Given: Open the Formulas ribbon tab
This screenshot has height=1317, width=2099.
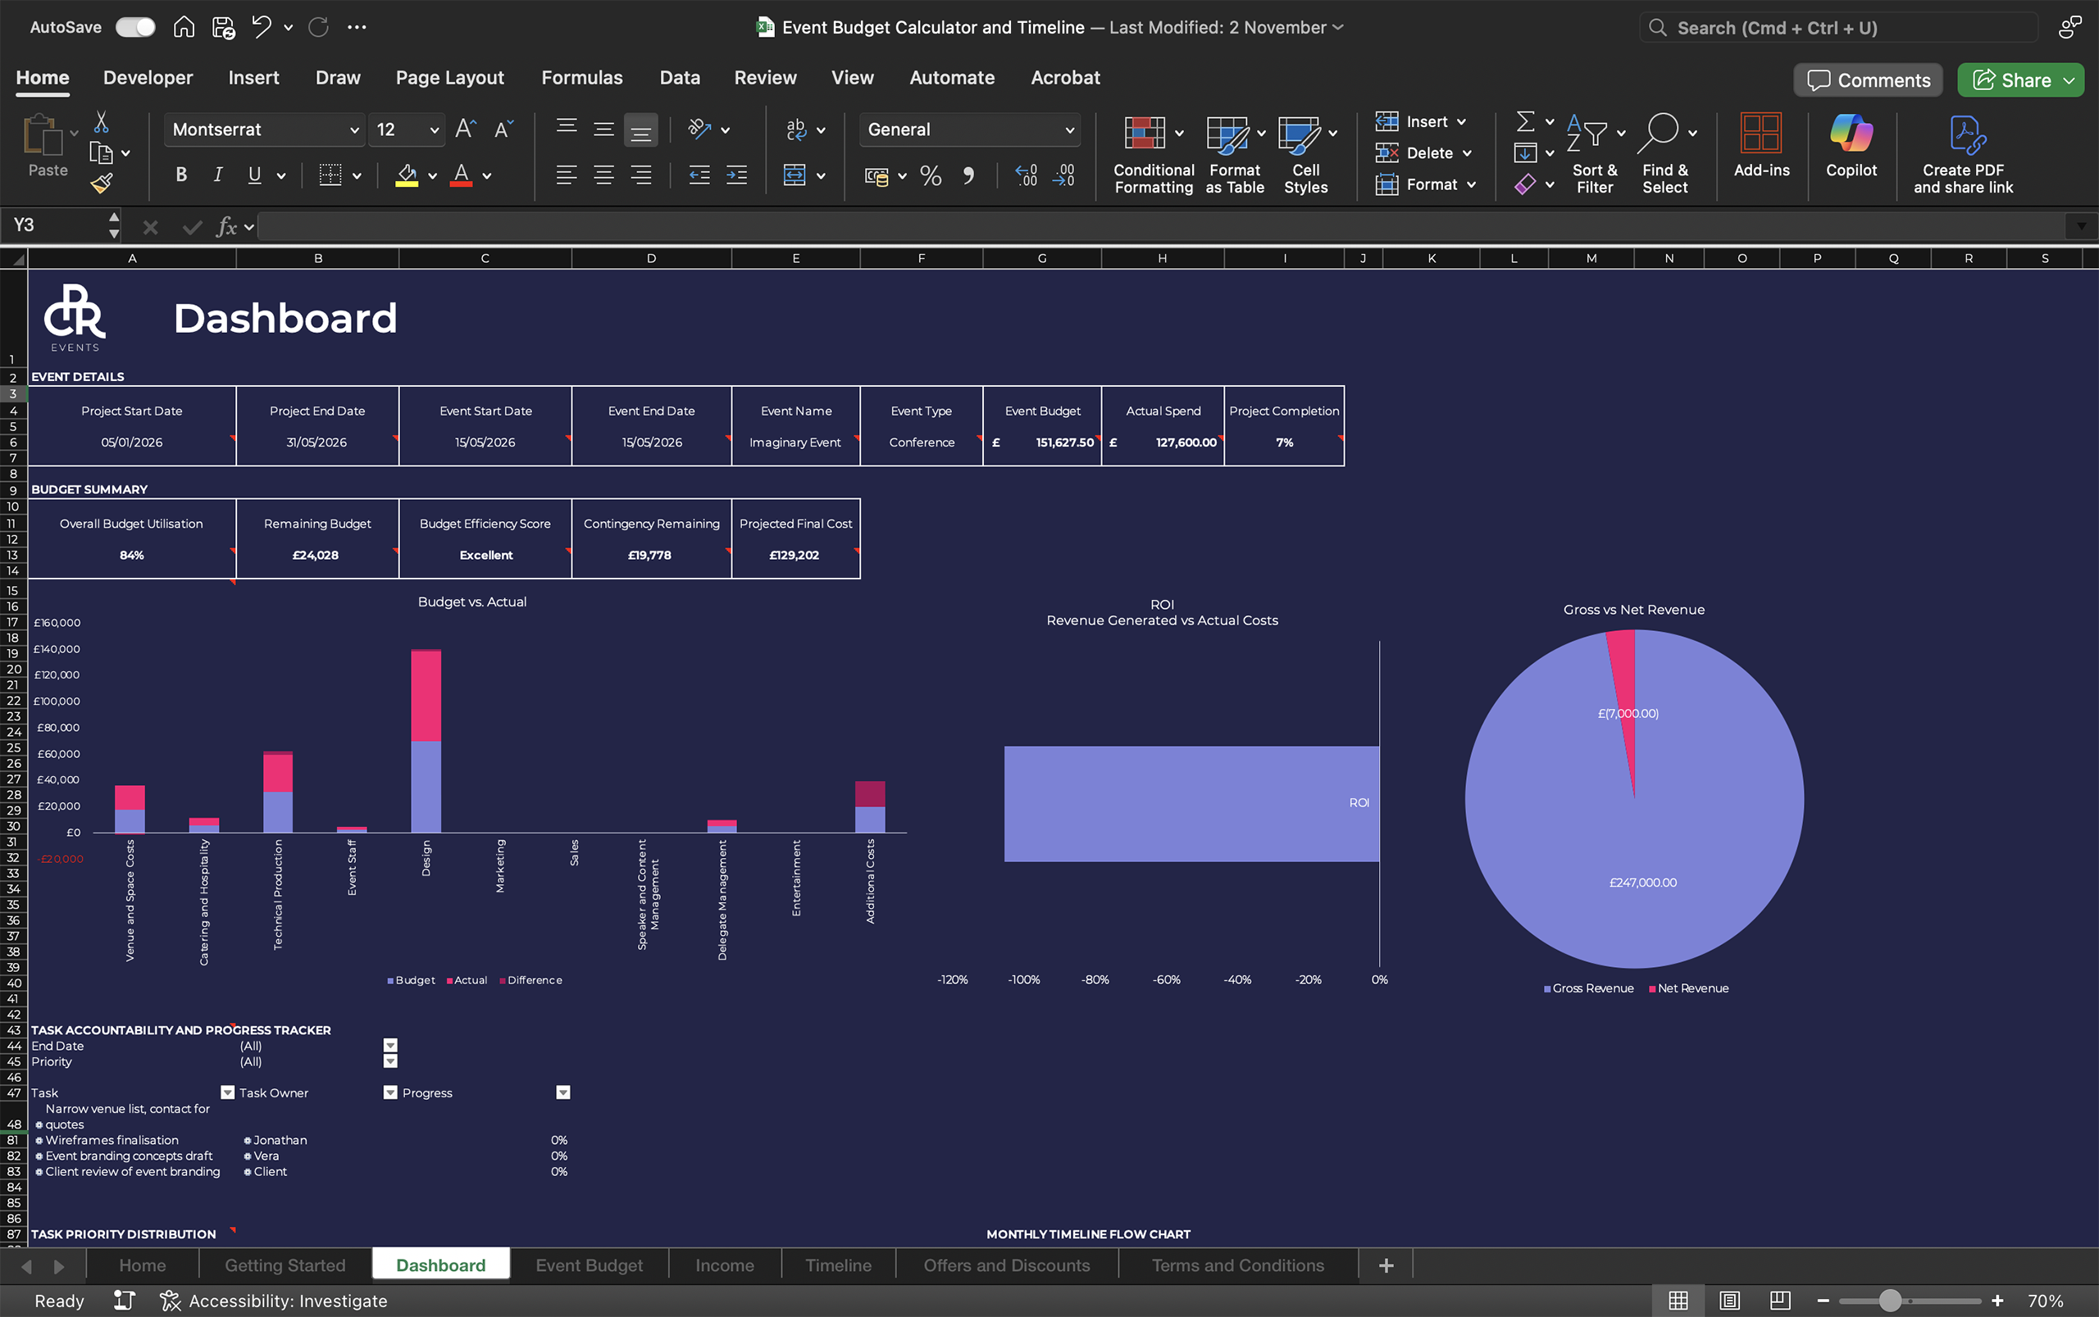Looking at the screenshot, I should point(581,78).
